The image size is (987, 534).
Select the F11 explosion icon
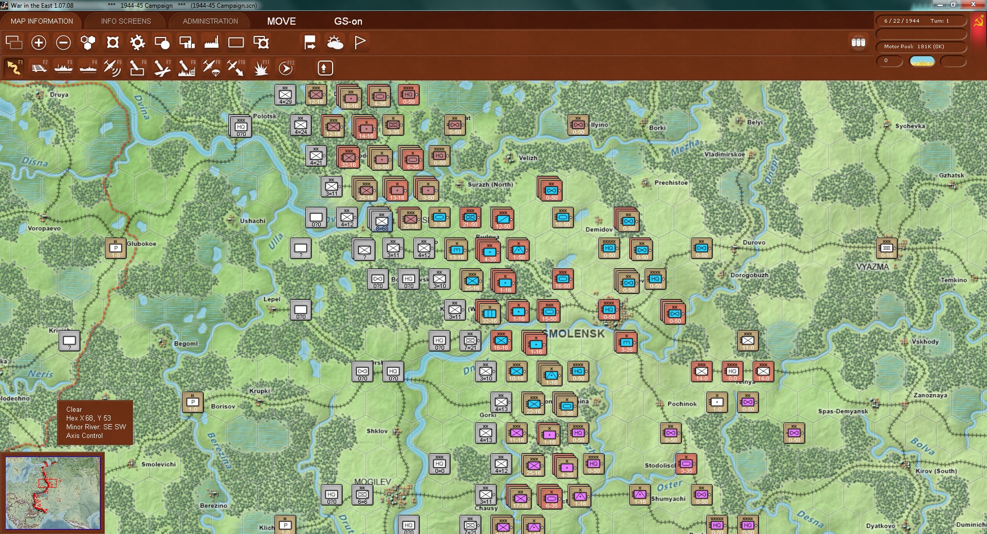pyautogui.click(x=261, y=68)
